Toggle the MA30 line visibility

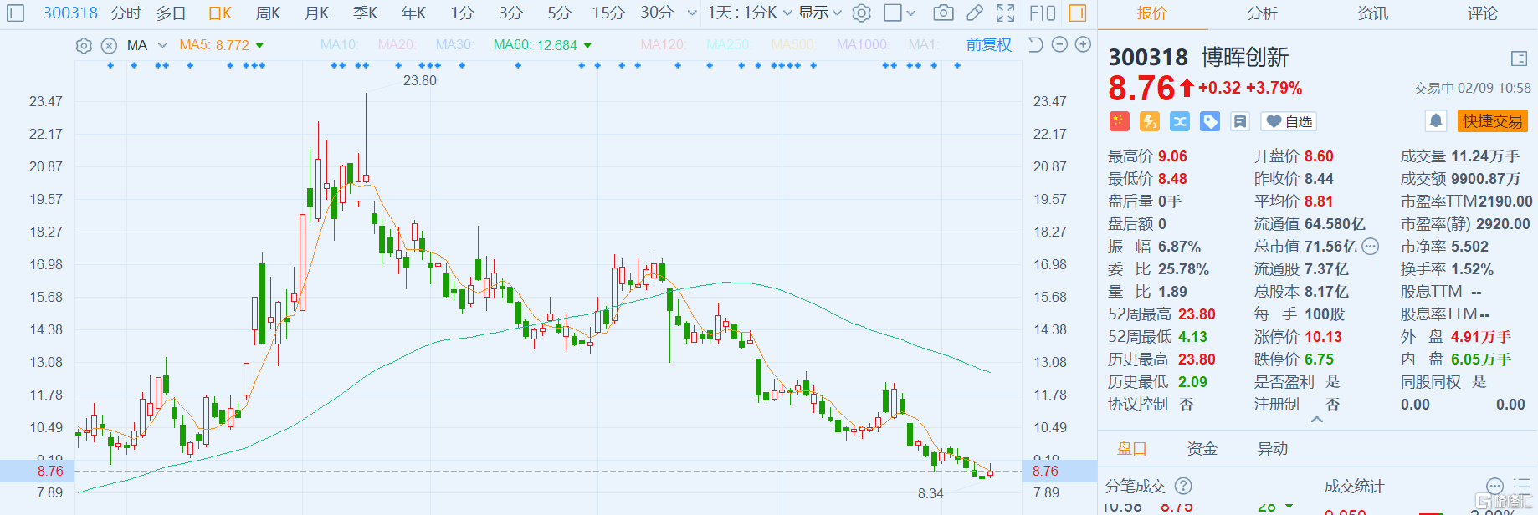[x=454, y=45]
